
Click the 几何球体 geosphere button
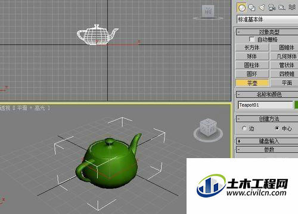284,56
